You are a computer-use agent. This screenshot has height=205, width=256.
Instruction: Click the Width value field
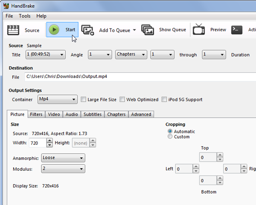[x=38, y=143]
